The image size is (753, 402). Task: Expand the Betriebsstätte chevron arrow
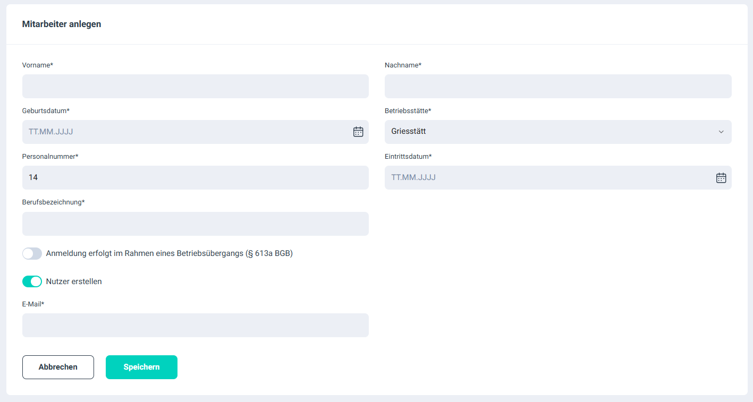click(721, 132)
